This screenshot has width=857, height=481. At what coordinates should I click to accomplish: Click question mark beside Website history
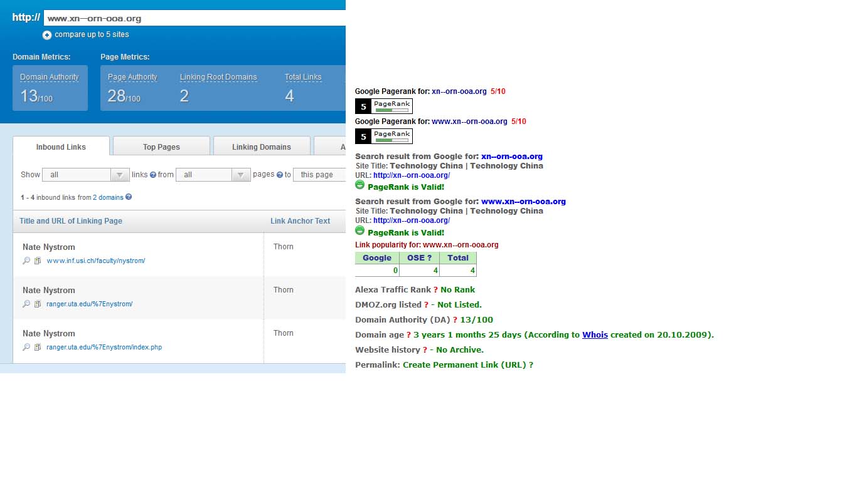(x=425, y=350)
